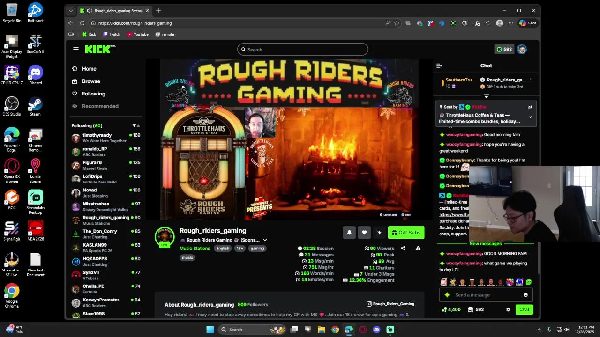This screenshot has width=600, height=337.
Task: Focus the Send a message field
Action: (x=486, y=295)
